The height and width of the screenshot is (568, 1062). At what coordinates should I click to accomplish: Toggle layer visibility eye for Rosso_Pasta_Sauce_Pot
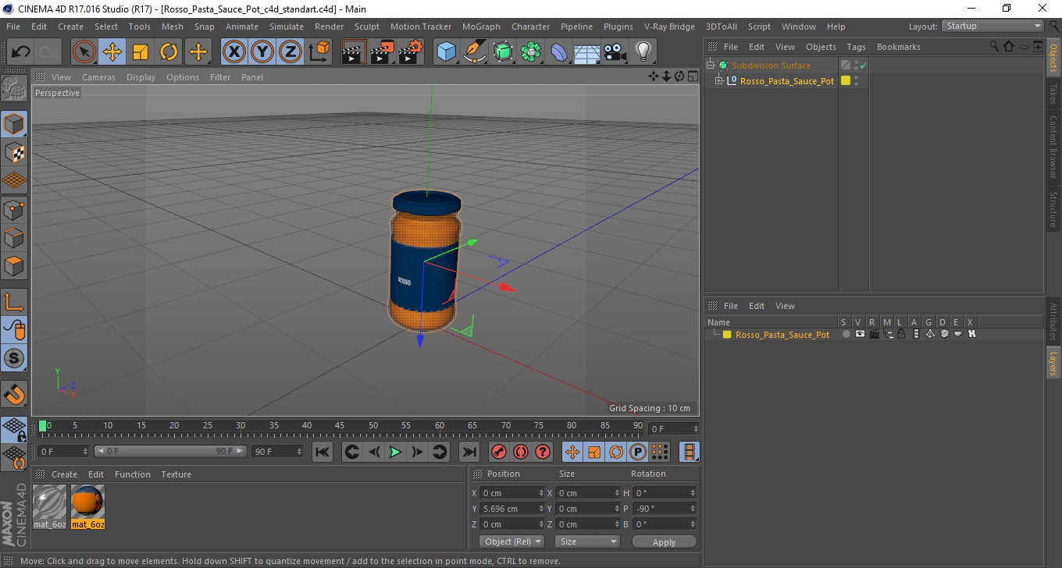click(x=860, y=334)
